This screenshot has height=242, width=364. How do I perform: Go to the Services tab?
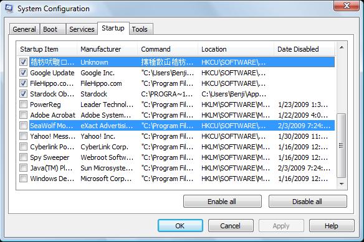82,29
